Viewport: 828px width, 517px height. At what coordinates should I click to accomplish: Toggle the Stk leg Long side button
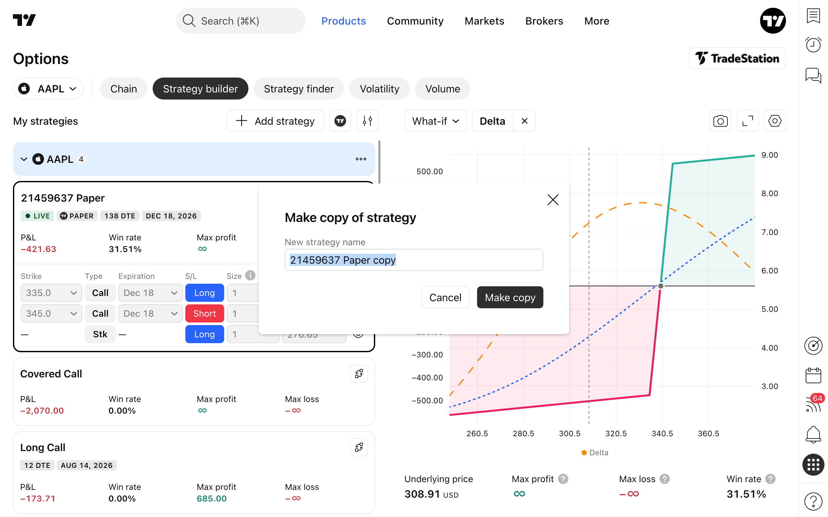click(205, 334)
